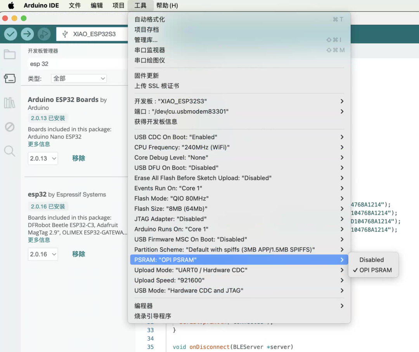Expand Core Debug Level submenu
The width and height of the screenshot is (419, 352).
point(239,157)
